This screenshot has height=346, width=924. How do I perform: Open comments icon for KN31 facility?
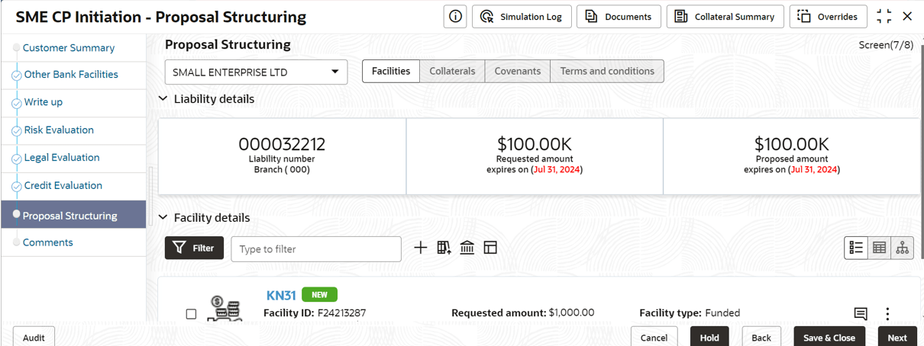click(x=861, y=314)
